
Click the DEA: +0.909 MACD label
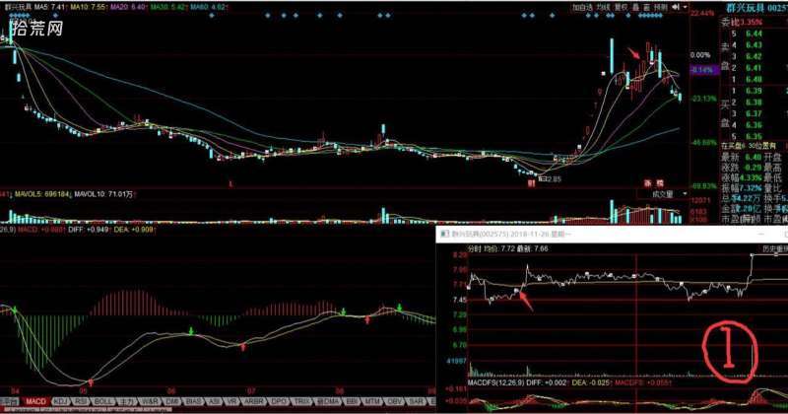[134, 230]
